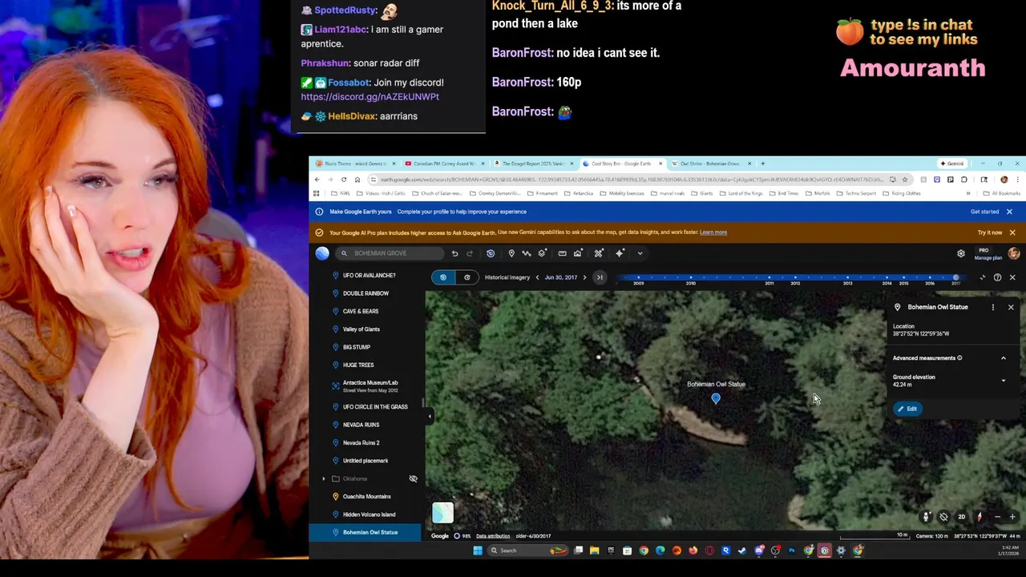This screenshot has height=577, width=1026.
Task: Open Google Earth settings gear
Action: click(x=961, y=253)
